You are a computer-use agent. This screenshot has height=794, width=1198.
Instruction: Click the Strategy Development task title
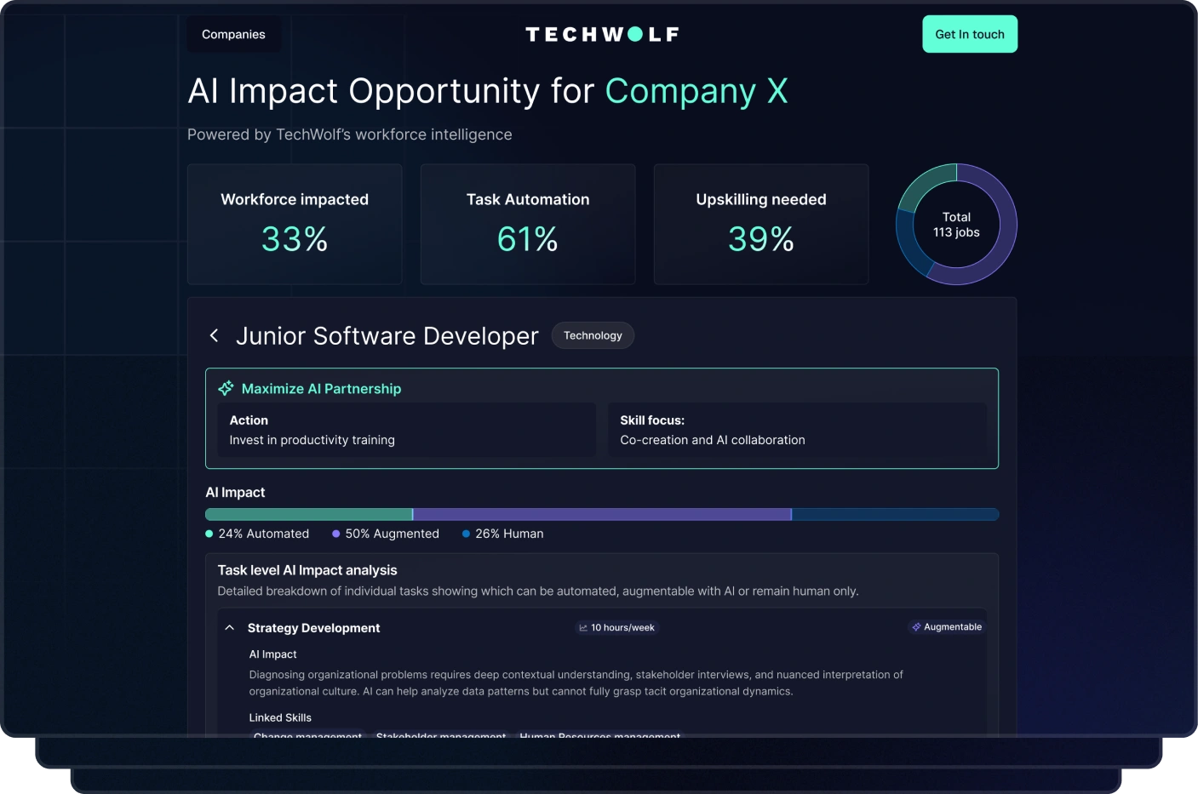click(313, 627)
